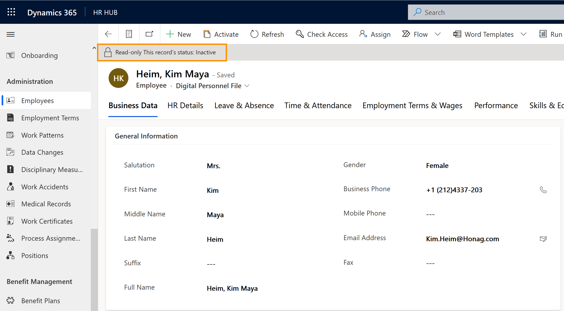Collapse the sidebar group with up arrow
Viewport: 564px width, 311px height.
pyautogui.click(x=94, y=48)
